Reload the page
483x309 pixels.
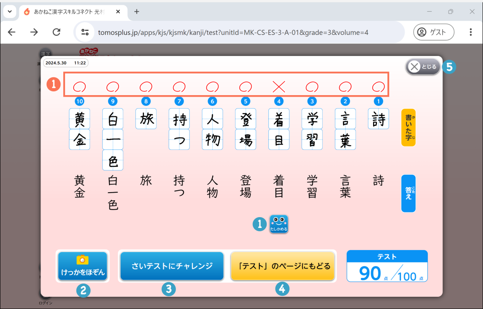(57, 33)
